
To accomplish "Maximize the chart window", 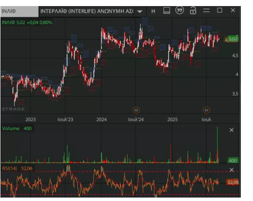I will 220,10.
